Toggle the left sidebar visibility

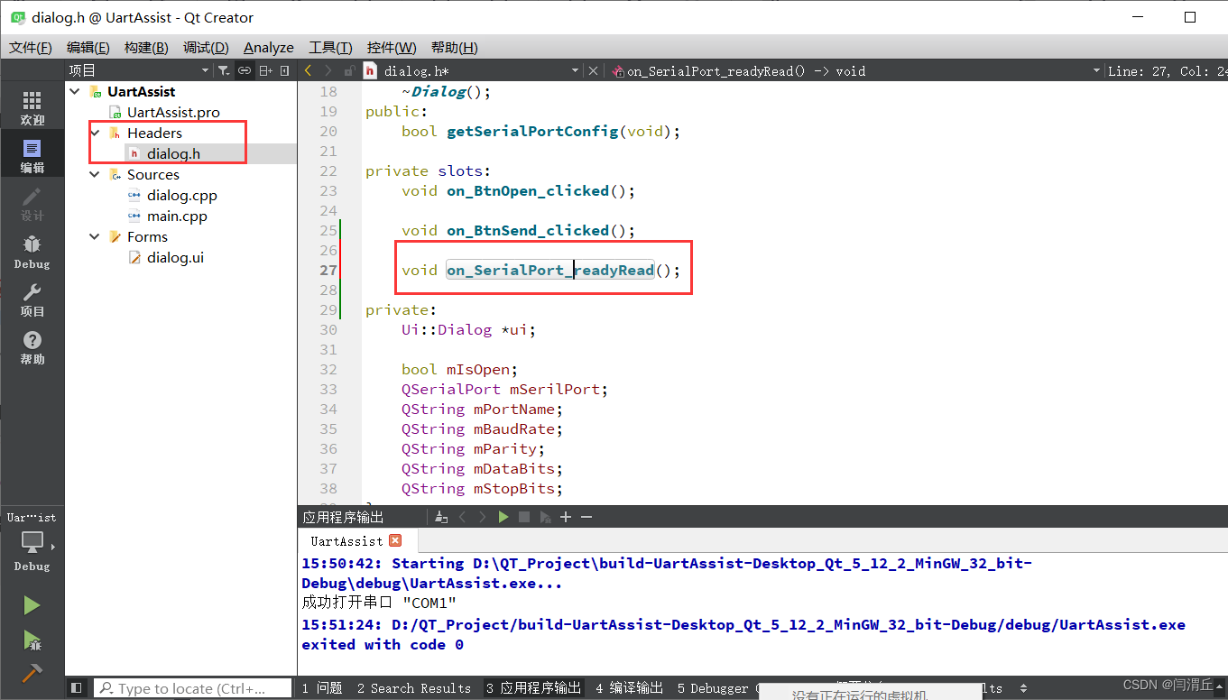point(77,688)
